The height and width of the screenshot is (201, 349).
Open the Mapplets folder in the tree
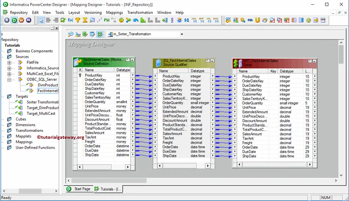coord(24,136)
